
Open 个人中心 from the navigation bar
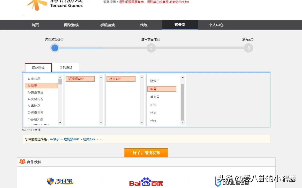tap(216, 25)
